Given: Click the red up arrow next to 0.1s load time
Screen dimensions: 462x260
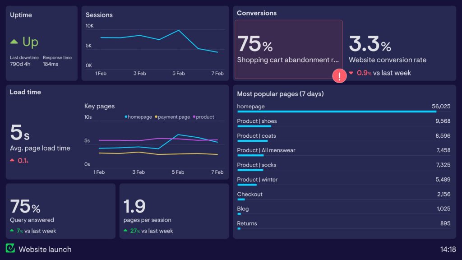Looking at the screenshot, I should pos(11,160).
